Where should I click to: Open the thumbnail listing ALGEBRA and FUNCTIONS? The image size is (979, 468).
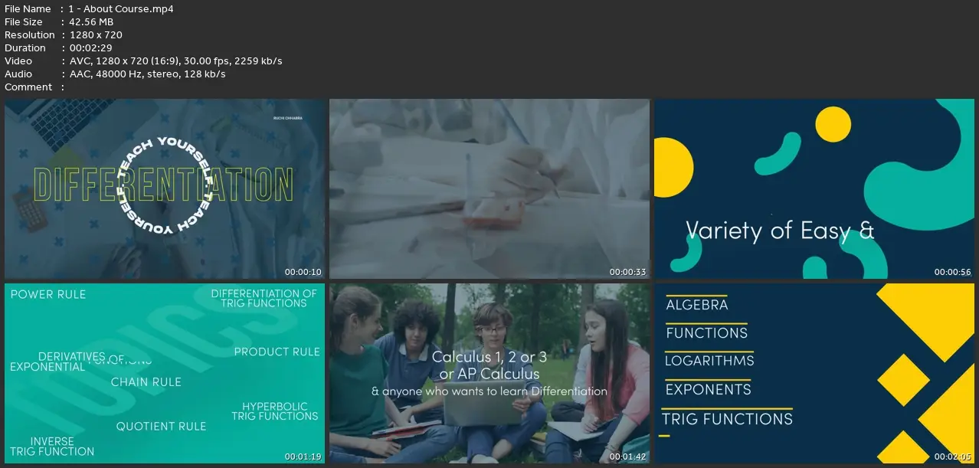[814, 374]
